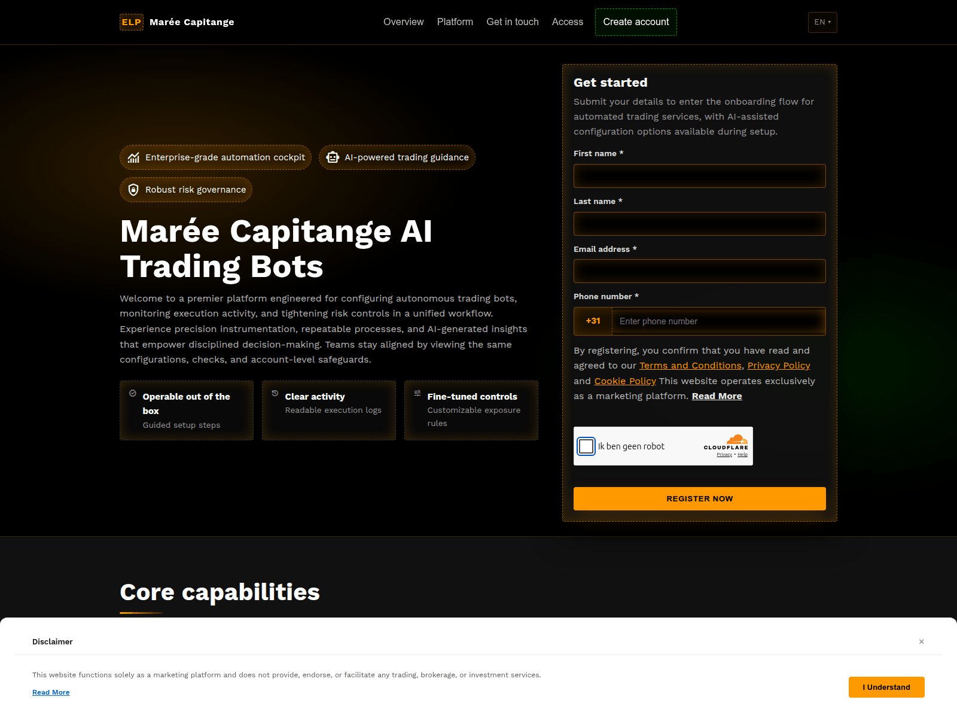The image size is (957, 718).
Task: Select Get in touch in navigation
Action: click(513, 22)
